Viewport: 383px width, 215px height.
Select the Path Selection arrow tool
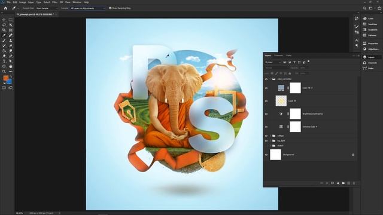[11, 61]
